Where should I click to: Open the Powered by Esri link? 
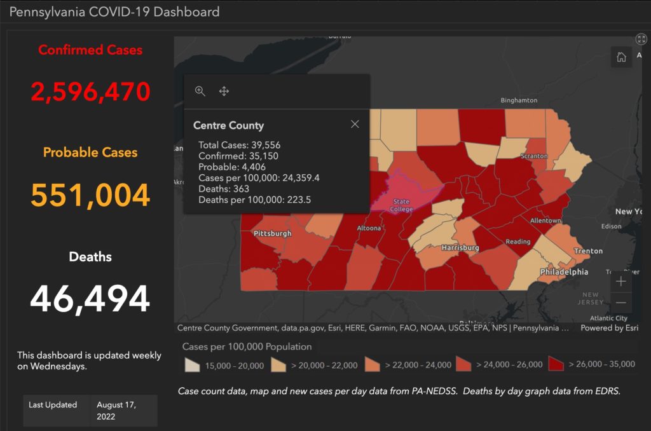(610, 328)
